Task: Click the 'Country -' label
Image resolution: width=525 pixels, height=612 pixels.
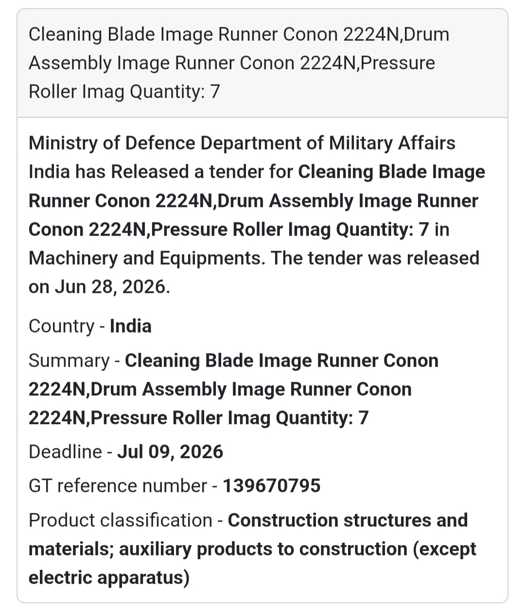Action: (67, 326)
